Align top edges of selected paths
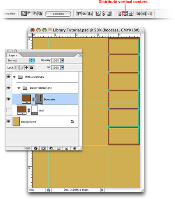175x199 pixels. 79,14
